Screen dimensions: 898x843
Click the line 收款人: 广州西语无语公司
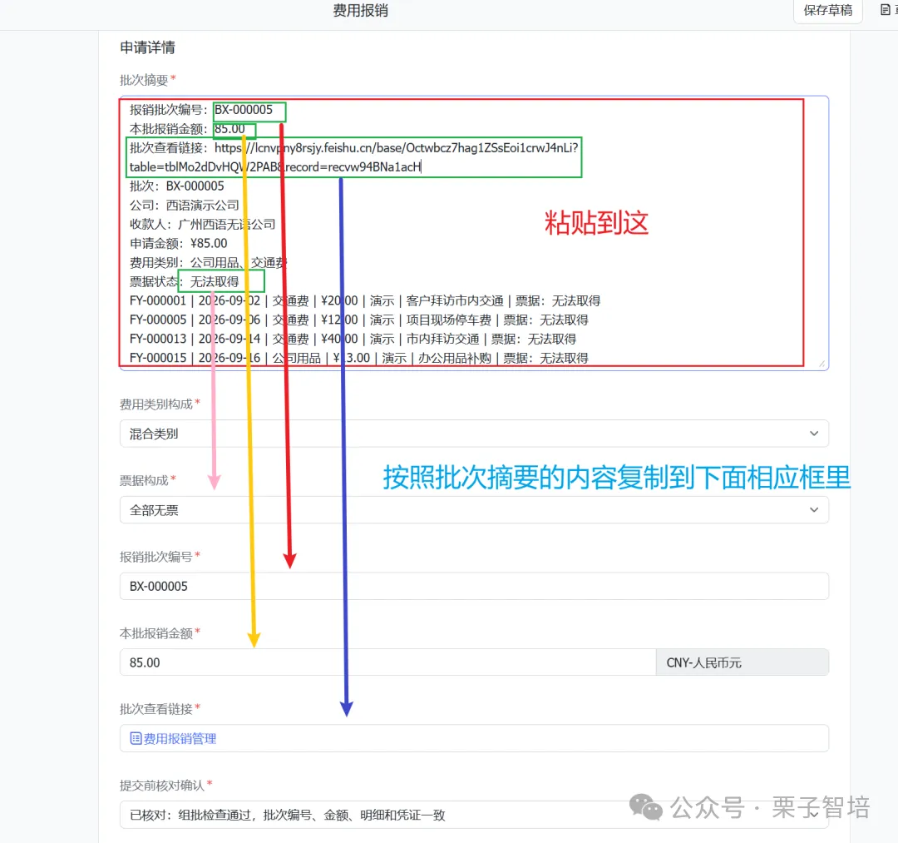tap(203, 224)
